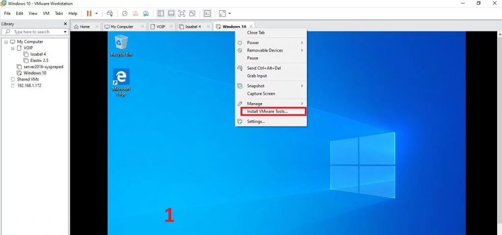Click the Revert to Snapshot toolbar icon

pos(135,13)
